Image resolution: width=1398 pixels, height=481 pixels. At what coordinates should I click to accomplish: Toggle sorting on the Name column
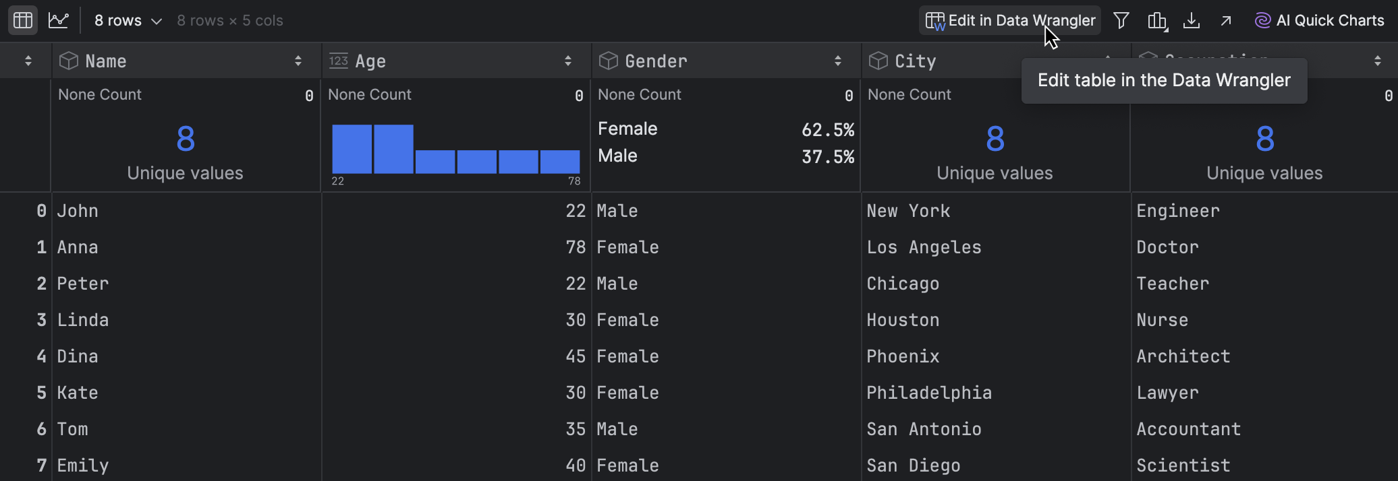pyautogui.click(x=298, y=61)
